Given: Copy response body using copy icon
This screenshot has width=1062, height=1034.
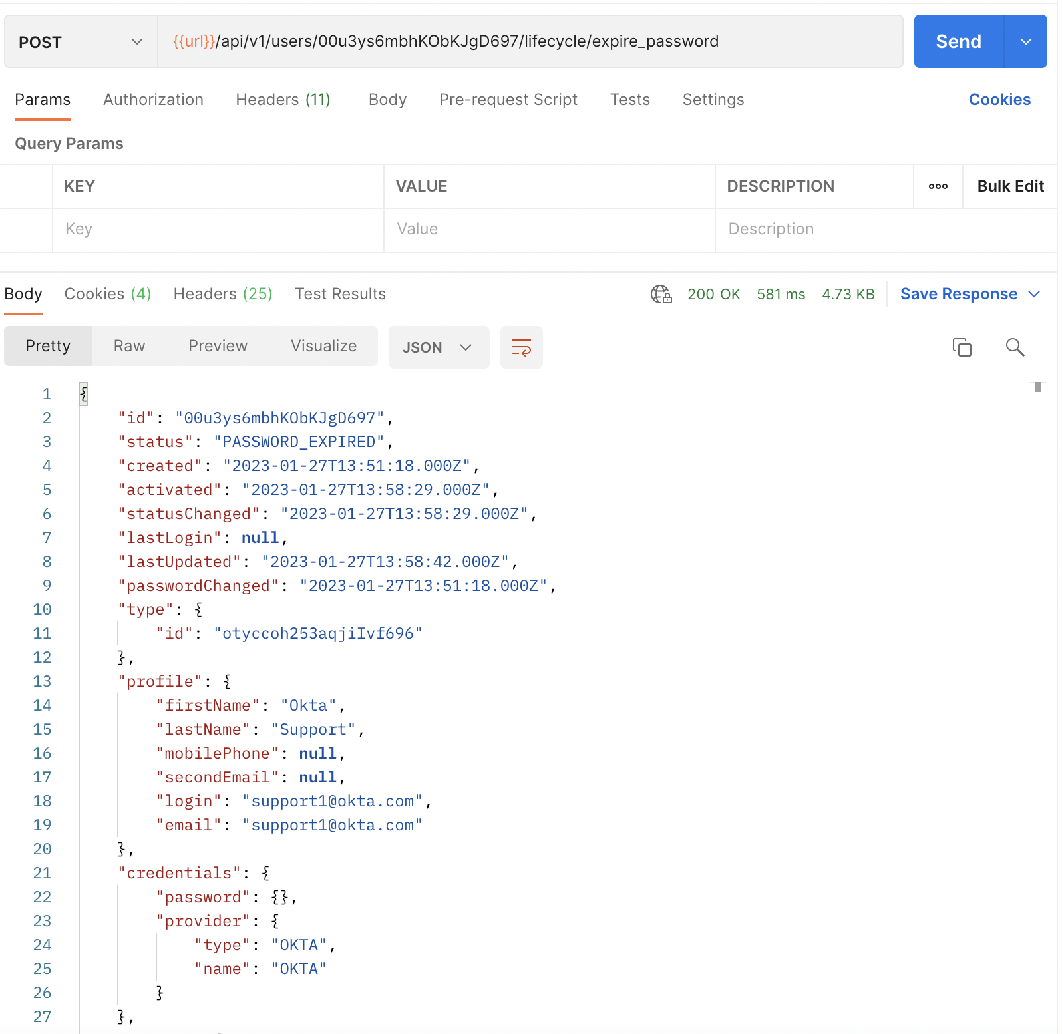Looking at the screenshot, I should coord(962,347).
